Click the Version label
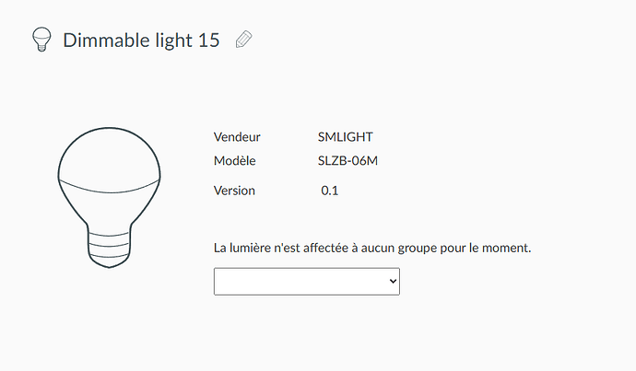 pos(234,191)
